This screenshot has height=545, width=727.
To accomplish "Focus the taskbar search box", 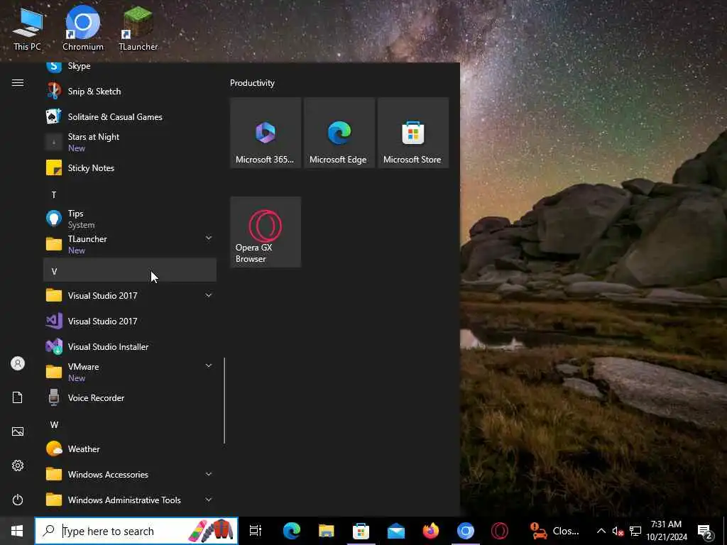I will tap(136, 531).
